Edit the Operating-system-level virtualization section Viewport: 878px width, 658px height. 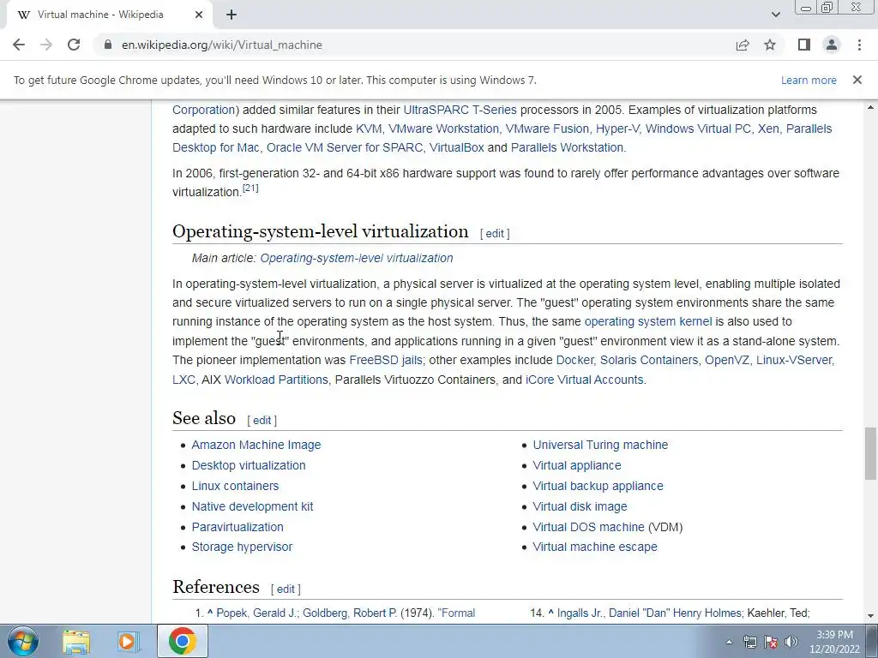[495, 233]
